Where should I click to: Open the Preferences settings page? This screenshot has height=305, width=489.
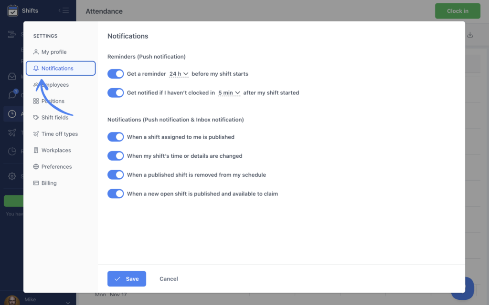tap(56, 166)
